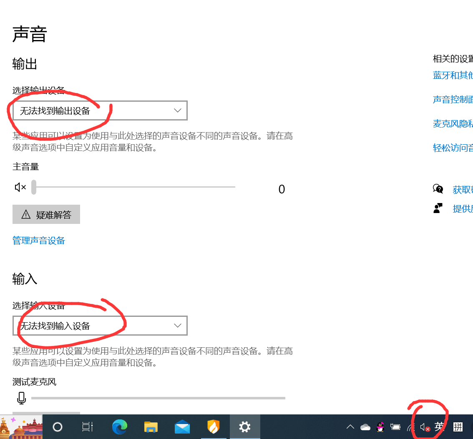
Task: Click the 测试麦克风 microphone level bar
Action: 158,398
